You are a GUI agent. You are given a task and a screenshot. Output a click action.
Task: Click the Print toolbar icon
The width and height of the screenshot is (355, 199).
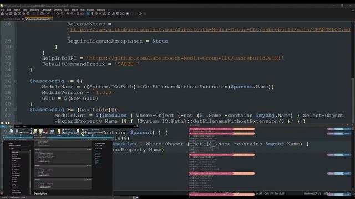pos(28,14)
